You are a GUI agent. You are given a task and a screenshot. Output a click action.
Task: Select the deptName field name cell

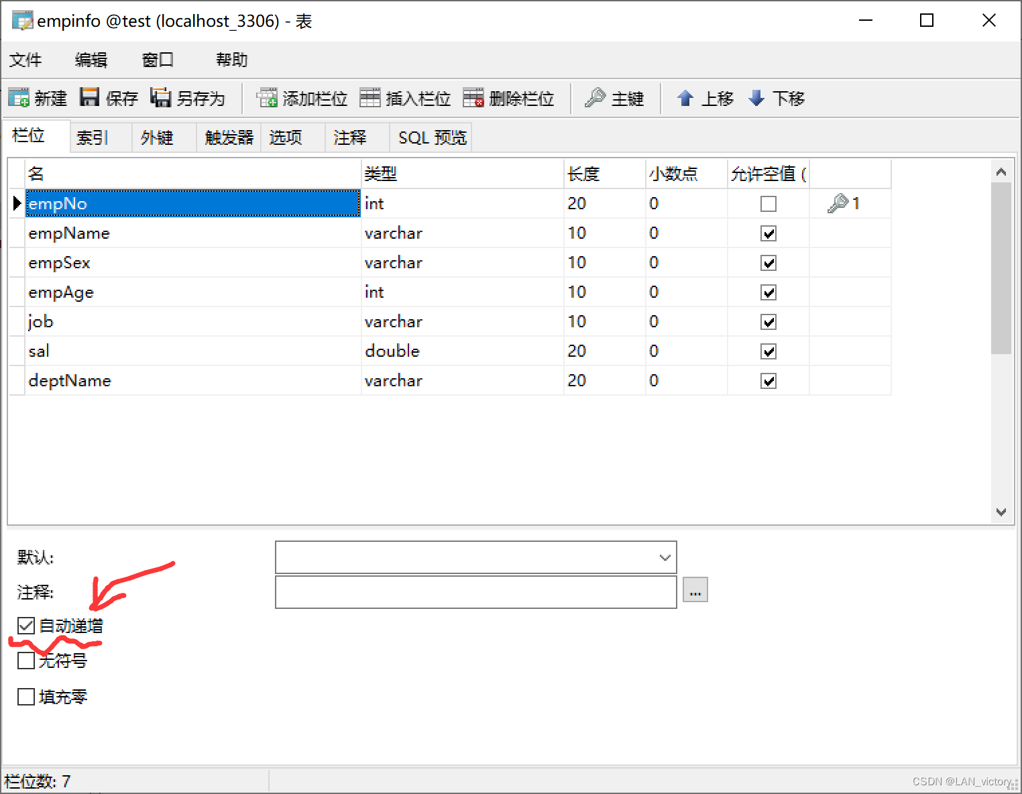click(193, 380)
